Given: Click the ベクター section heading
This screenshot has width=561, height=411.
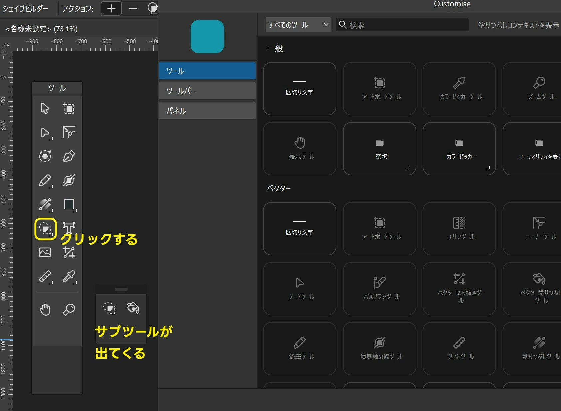Looking at the screenshot, I should (279, 188).
